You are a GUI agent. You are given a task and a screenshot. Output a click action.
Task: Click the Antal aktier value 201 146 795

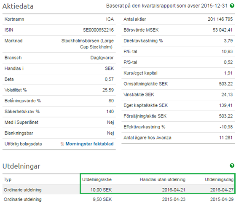[x=220, y=19]
